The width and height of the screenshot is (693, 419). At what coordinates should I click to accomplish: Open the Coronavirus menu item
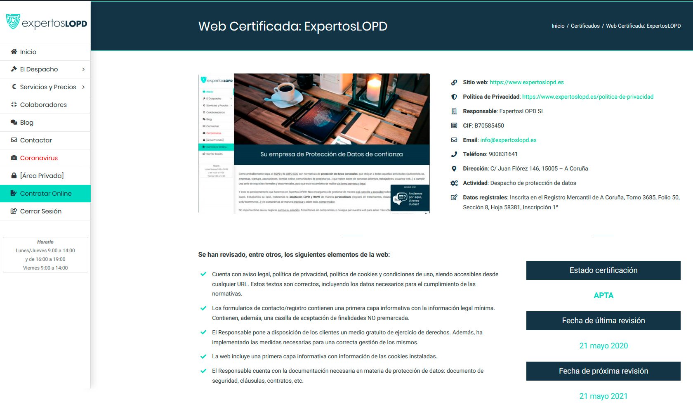point(38,158)
